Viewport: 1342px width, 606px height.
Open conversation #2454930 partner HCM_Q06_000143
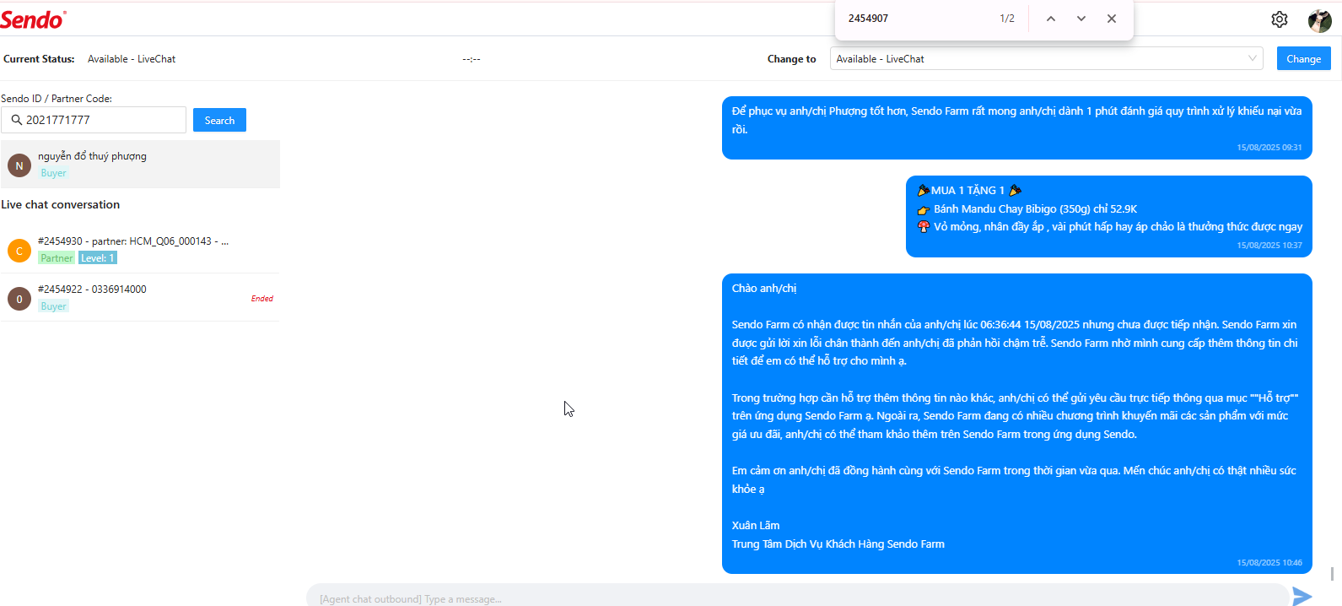click(140, 249)
